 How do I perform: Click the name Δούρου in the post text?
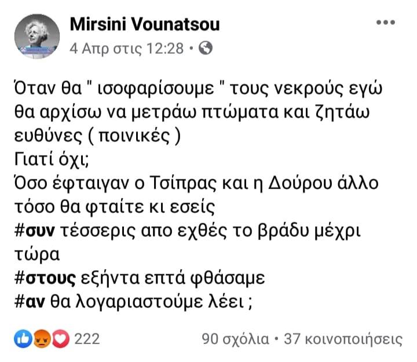click(x=300, y=183)
